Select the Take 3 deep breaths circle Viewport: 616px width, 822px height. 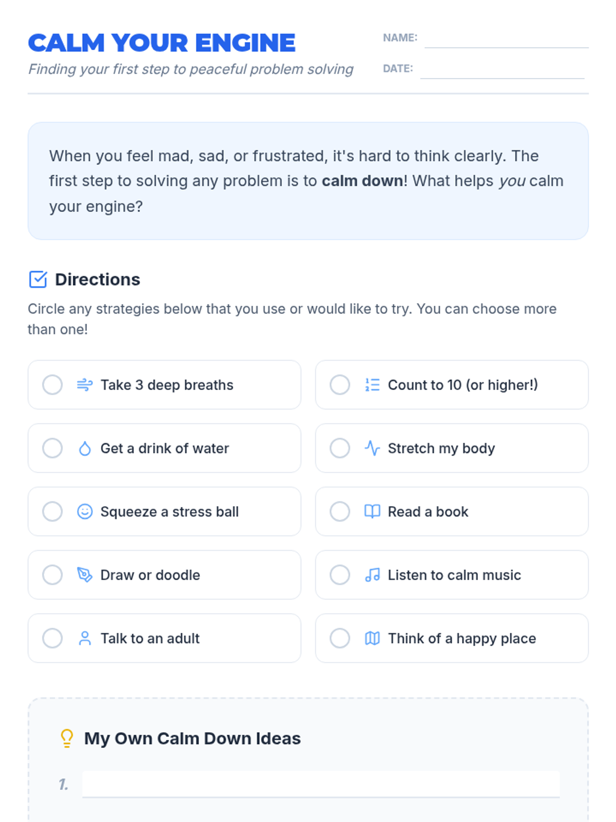pos(52,385)
